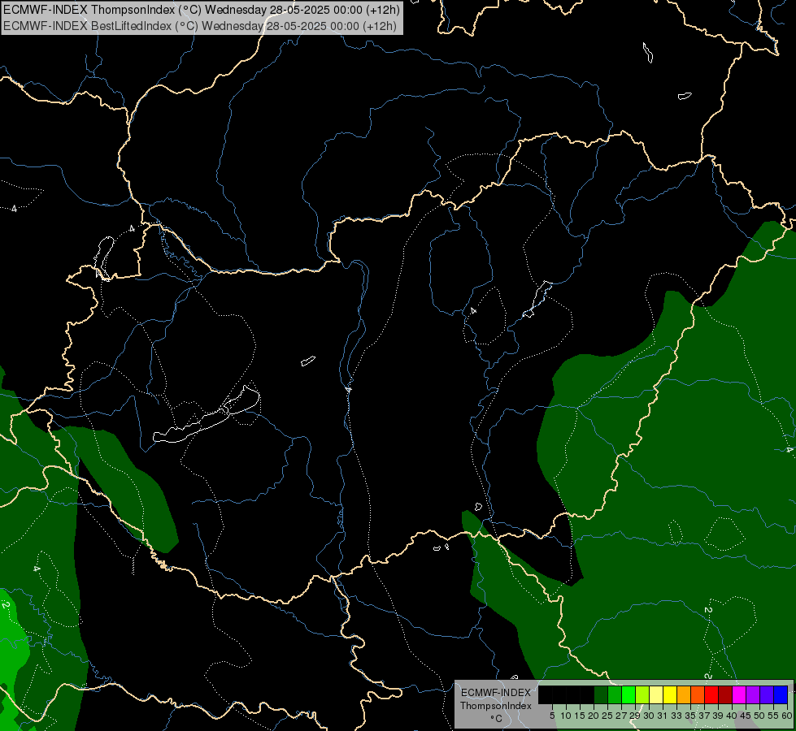Click the legend title 'ECMWF-INDEX'
Image resolution: width=796 pixels, height=731 pixels.
(496, 693)
